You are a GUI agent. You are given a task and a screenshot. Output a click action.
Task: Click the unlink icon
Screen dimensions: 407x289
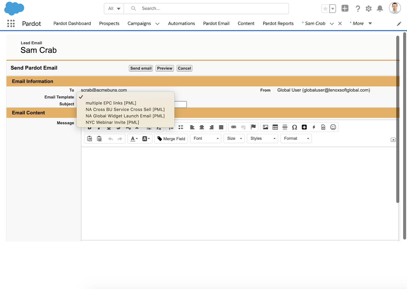pyautogui.click(x=243, y=127)
